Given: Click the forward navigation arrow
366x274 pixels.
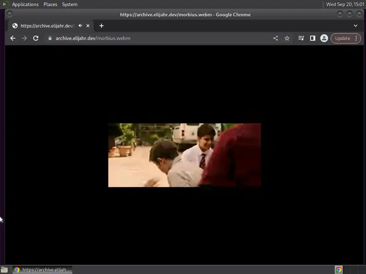Looking at the screenshot, I should [24, 38].
